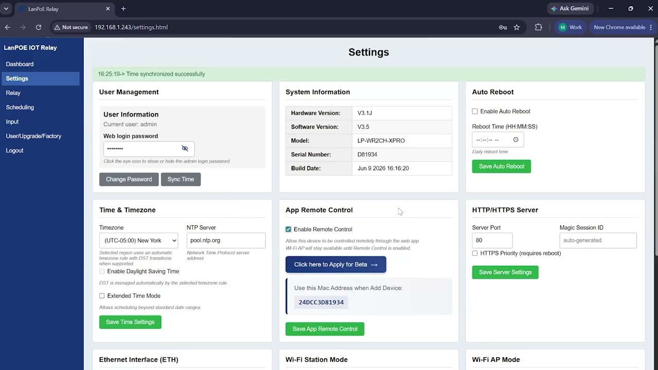Viewport: 658px width, 370px height.
Task: Open the saved passwords key icon
Action: pos(503,27)
